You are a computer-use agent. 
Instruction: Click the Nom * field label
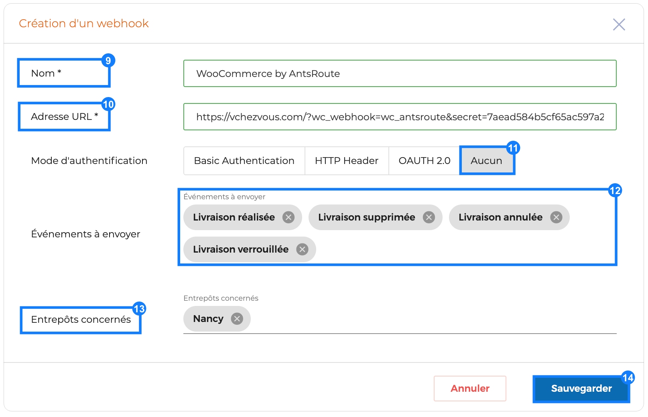(46, 73)
